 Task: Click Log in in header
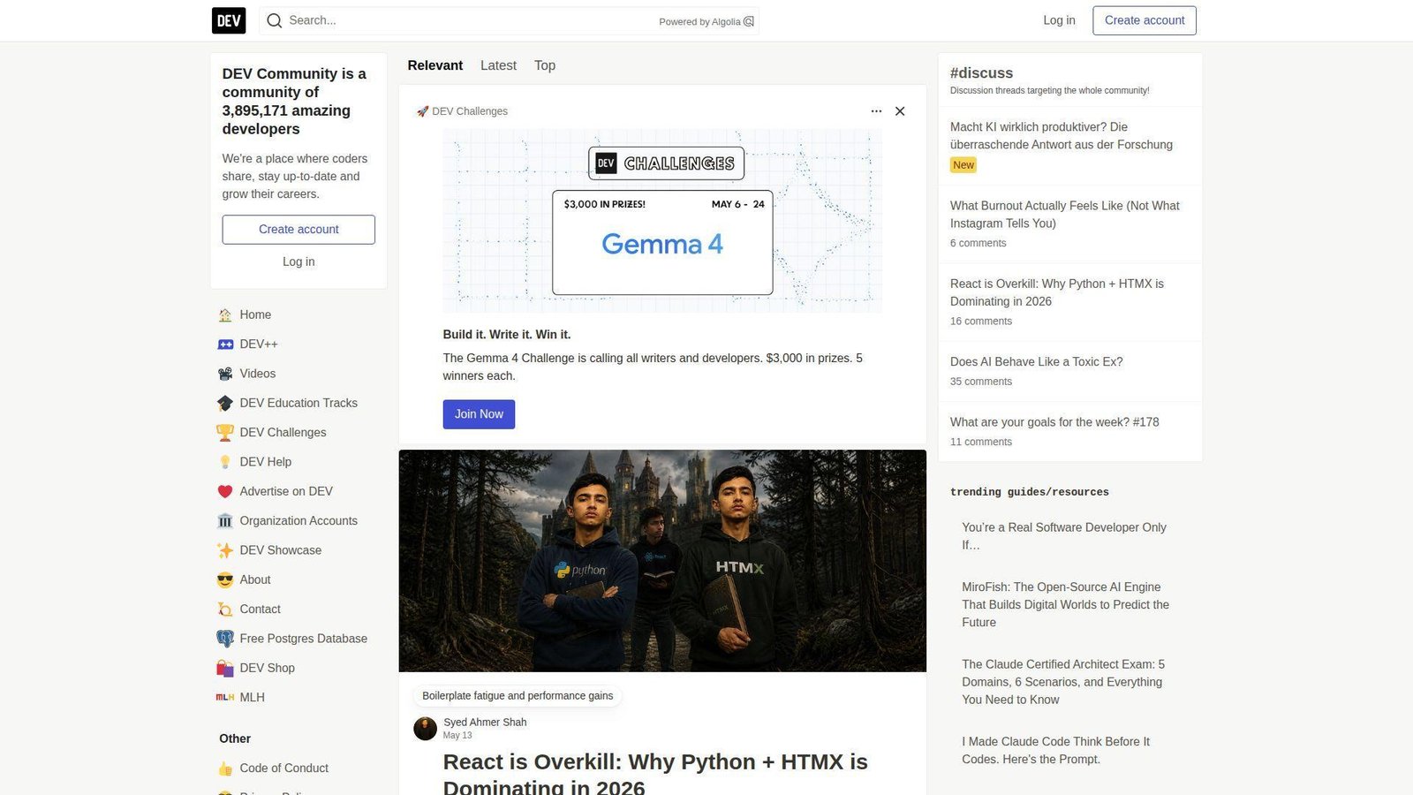1059,20
